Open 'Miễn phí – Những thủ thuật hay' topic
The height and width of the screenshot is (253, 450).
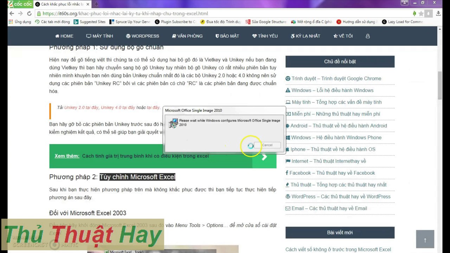pos(333,114)
